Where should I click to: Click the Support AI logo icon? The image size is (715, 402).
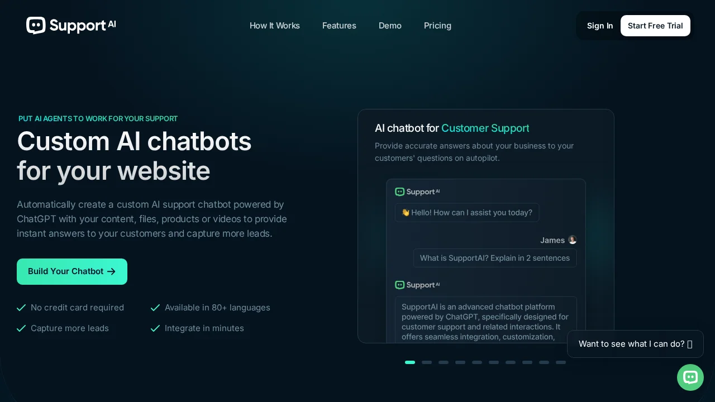point(36,26)
